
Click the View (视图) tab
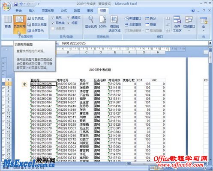pyautogui.click(x=103, y=11)
